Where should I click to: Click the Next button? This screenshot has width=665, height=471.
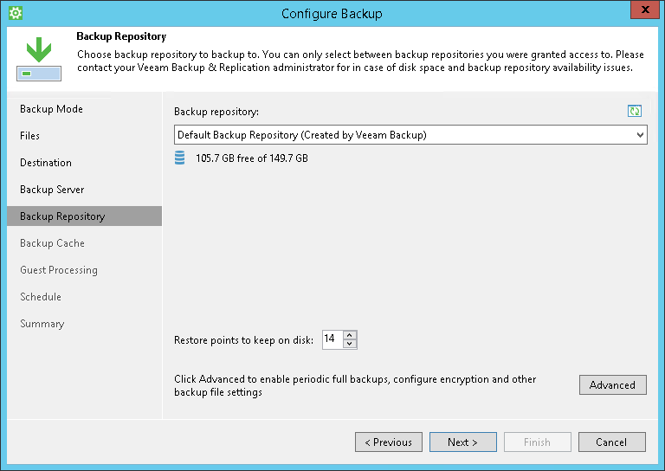[462, 442]
